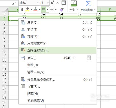The height and width of the screenshot is (108, 116).
Task: Click the format cells icon
Action: pos(23,79)
